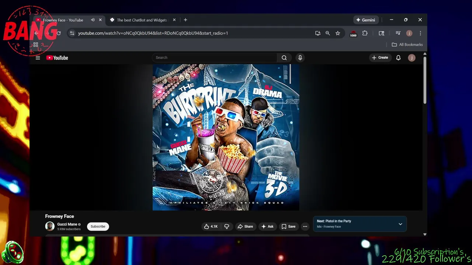
Task: Click the page's vertical scrollbar thumb
Action: pyautogui.click(x=425, y=80)
